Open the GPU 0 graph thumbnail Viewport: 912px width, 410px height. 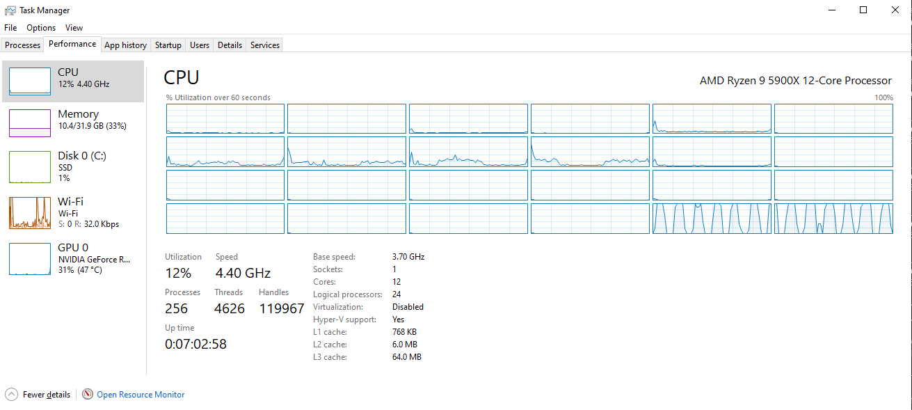[30, 259]
